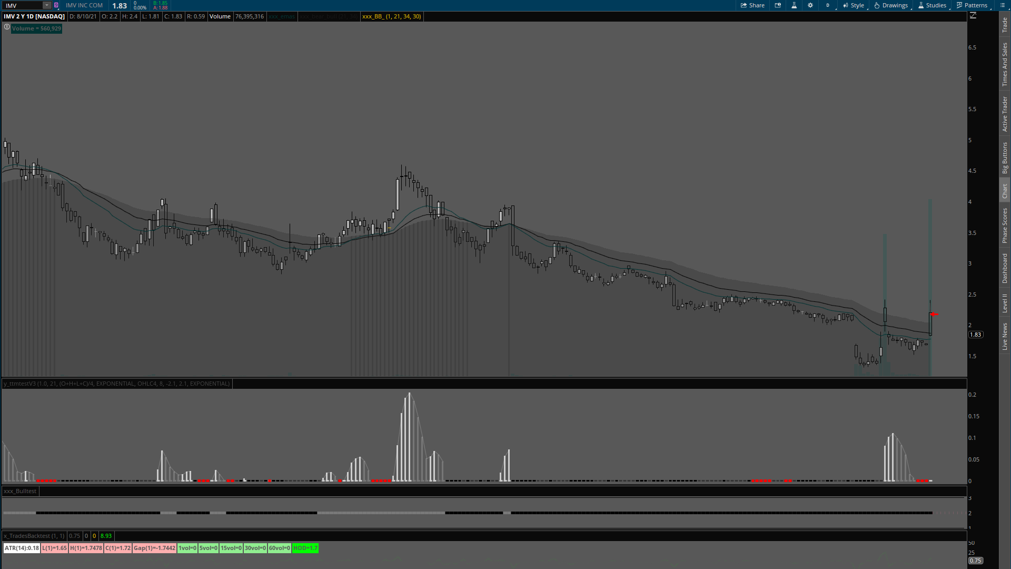Click the Patterns button
Screen dimensions: 1011x569
pos(972,5)
